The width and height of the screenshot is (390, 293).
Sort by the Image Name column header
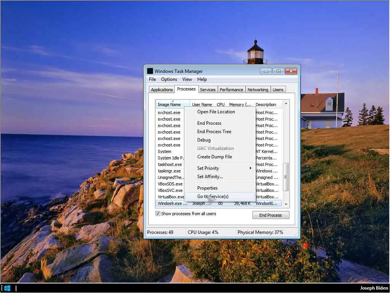point(173,105)
